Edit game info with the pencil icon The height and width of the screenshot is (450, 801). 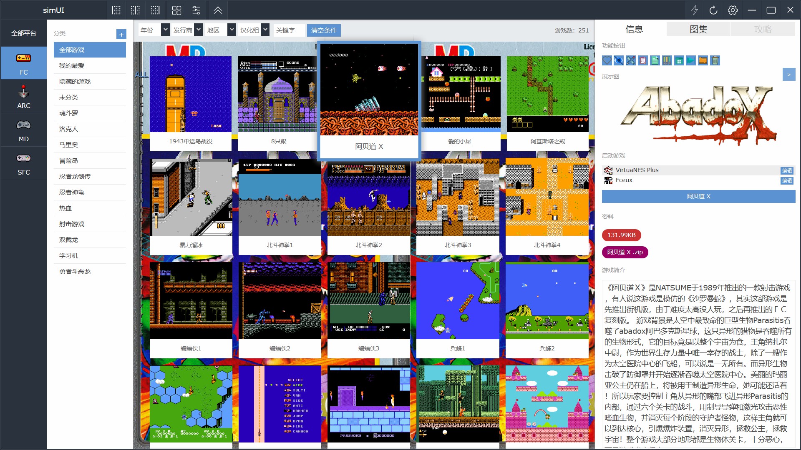coord(631,60)
